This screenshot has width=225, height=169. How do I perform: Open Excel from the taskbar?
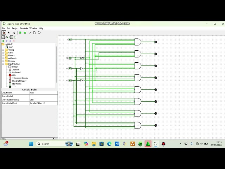pyautogui.click(x=140, y=144)
